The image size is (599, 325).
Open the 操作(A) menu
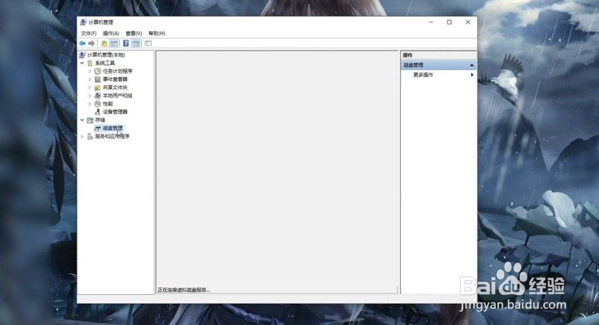click(111, 33)
